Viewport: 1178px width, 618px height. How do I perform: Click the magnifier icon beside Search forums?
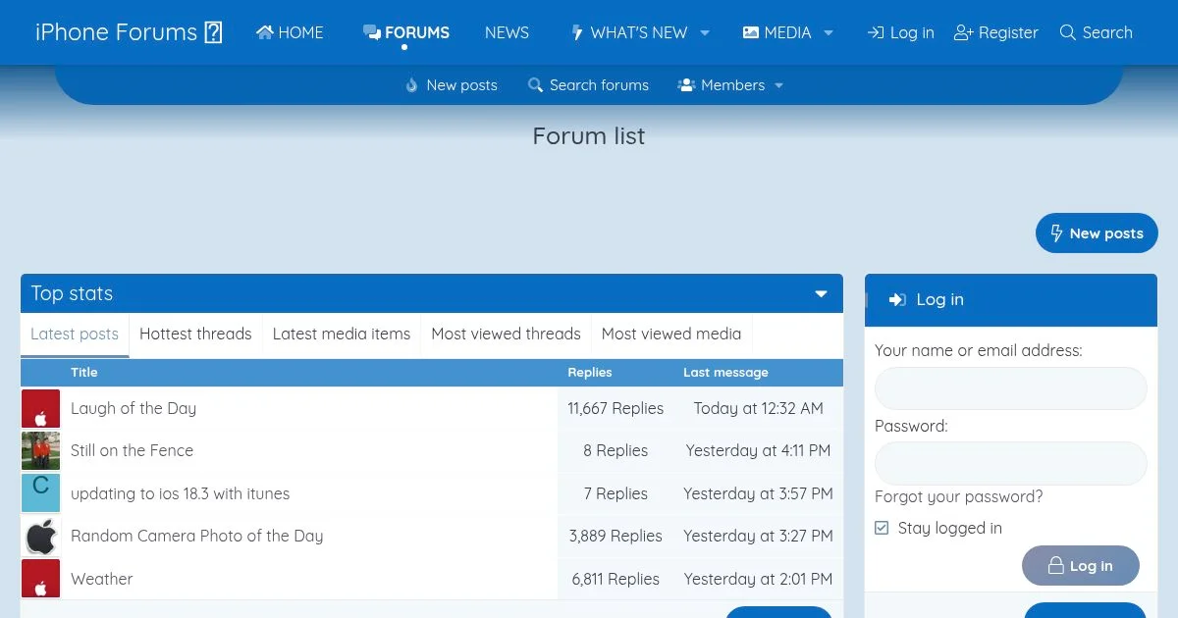tap(535, 85)
